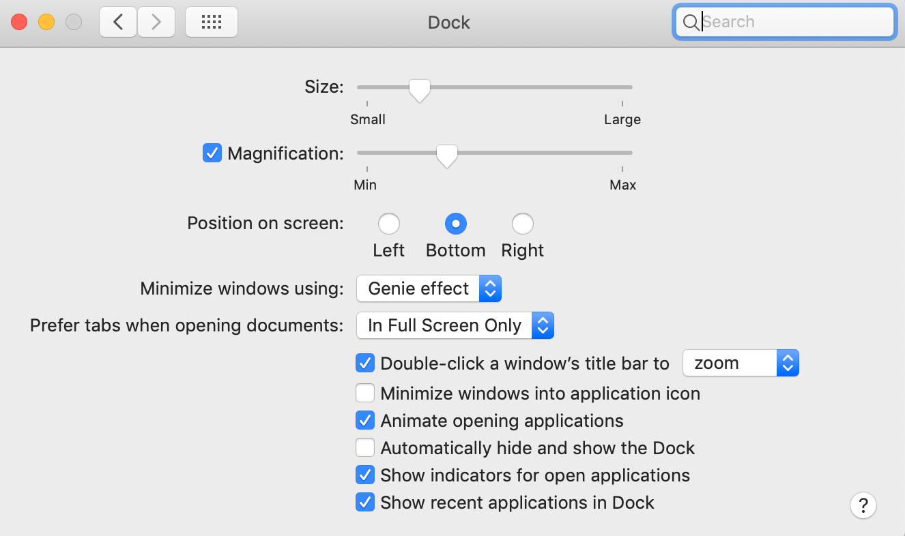Click the magnifying glass search icon
The height and width of the screenshot is (536, 905).
pyautogui.click(x=691, y=23)
